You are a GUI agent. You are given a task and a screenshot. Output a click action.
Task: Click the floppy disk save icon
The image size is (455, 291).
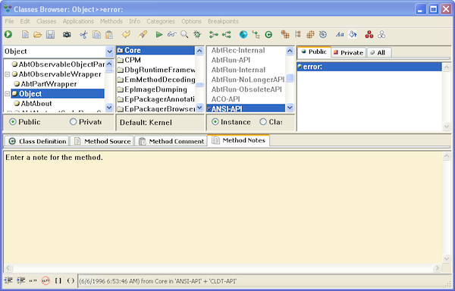point(51,35)
